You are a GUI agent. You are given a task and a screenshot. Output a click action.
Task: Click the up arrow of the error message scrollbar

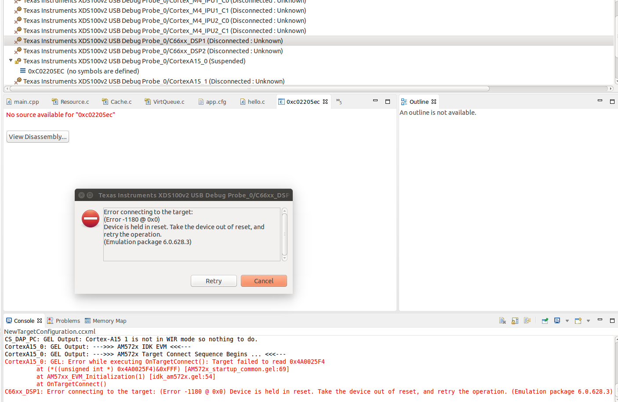coord(284,211)
